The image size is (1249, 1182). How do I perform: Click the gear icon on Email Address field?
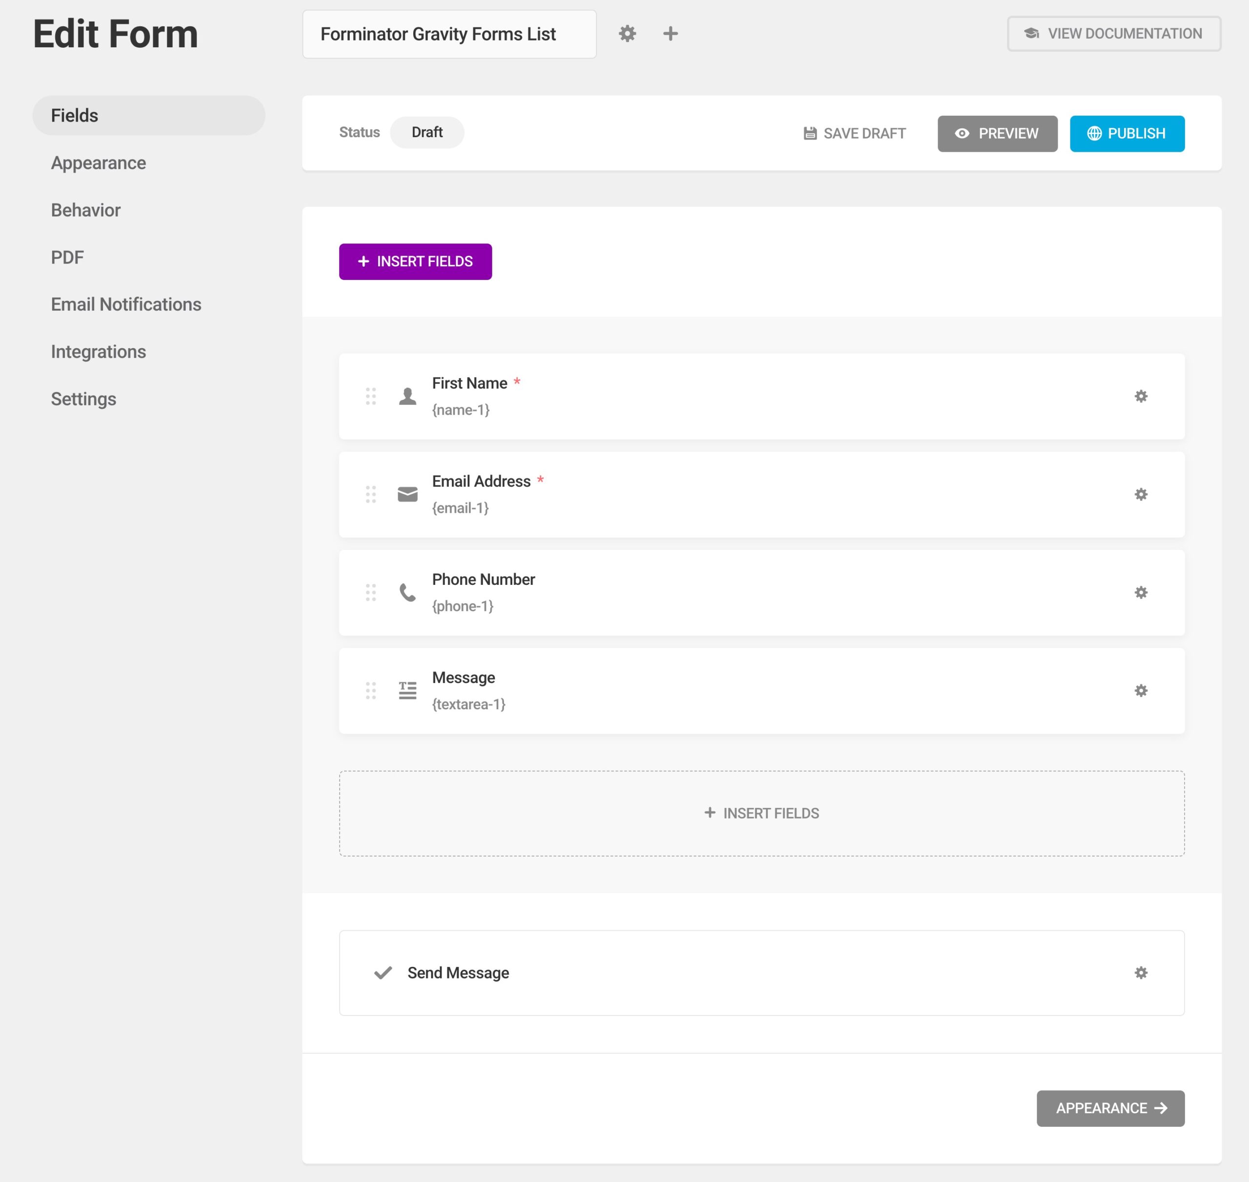[1141, 494]
